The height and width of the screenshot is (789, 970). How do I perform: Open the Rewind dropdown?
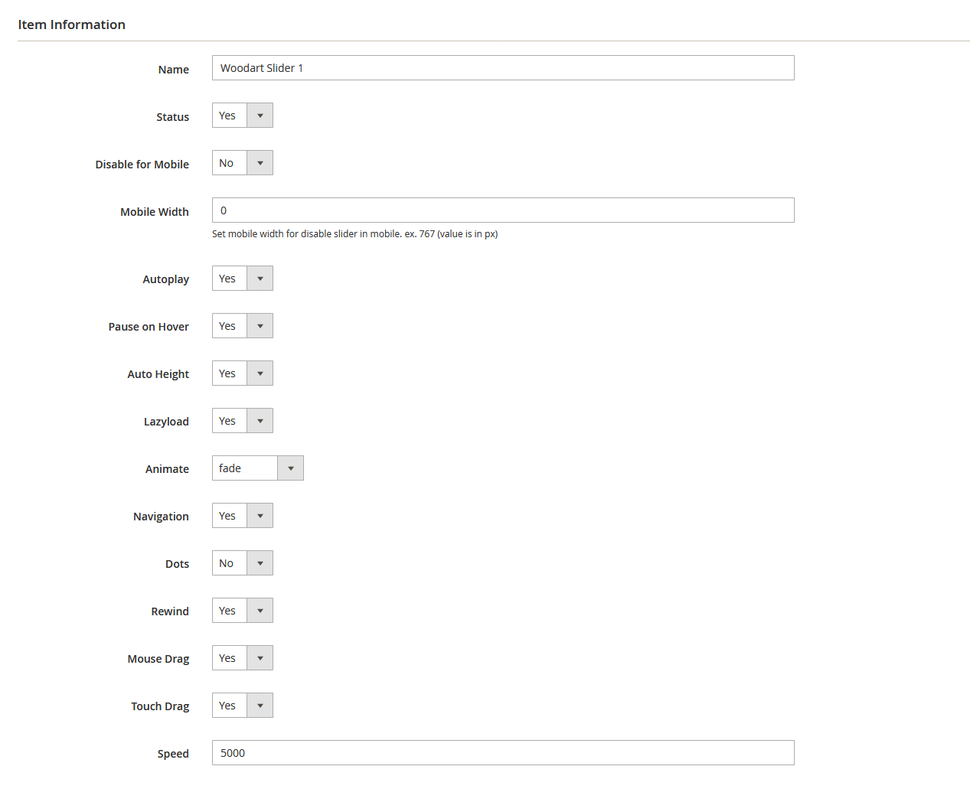(x=242, y=611)
